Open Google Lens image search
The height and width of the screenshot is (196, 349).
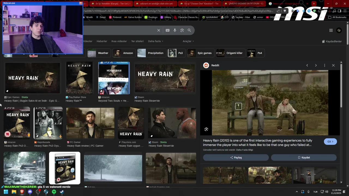click(x=182, y=30)
